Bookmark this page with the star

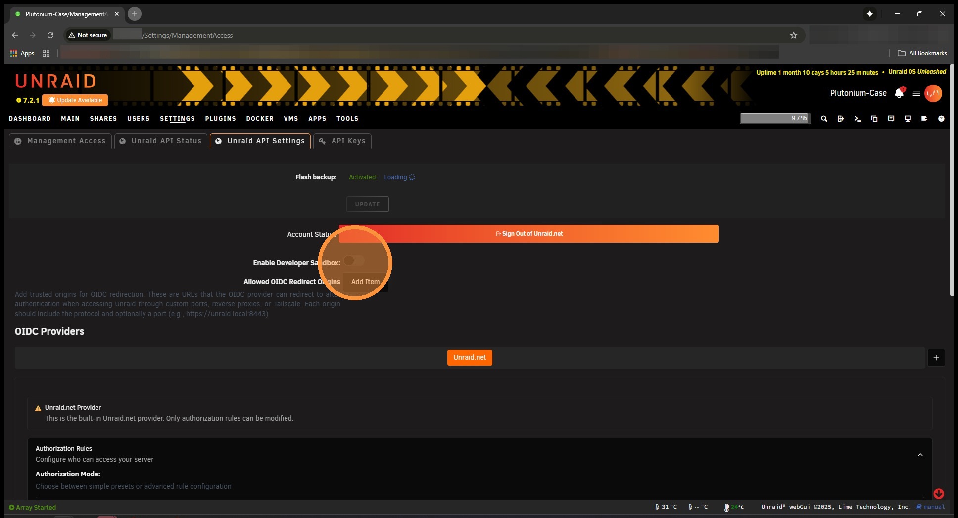coord(794,35)
